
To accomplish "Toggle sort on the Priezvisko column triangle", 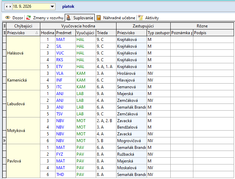I will 37,33.
